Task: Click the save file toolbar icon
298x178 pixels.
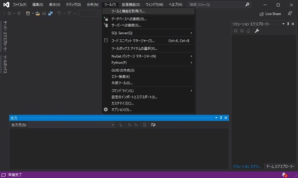Action: pyautogui.click(x=44, y=13)
